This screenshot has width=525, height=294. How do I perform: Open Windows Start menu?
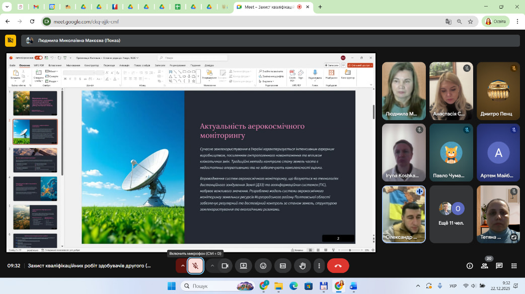pos(171,286)
